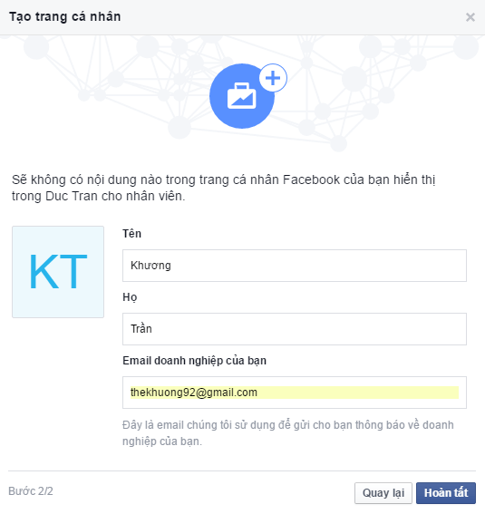Click the Tạo trang cá nhân title
This screenshot has height=514, width=485.
(x=65, y=16)
